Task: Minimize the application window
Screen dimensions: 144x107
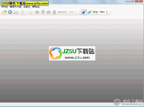Action: [128, 1]
